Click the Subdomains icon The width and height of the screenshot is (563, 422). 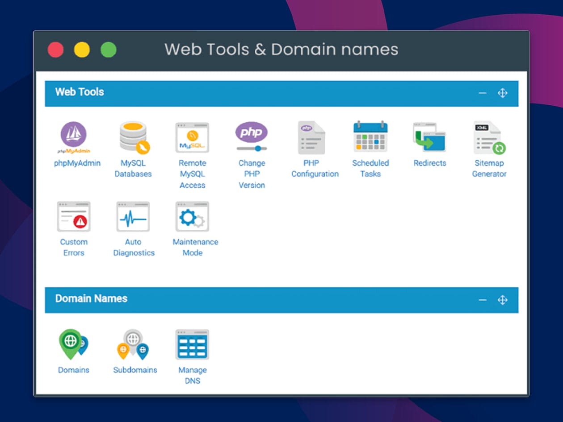click(x=133, y=344)
